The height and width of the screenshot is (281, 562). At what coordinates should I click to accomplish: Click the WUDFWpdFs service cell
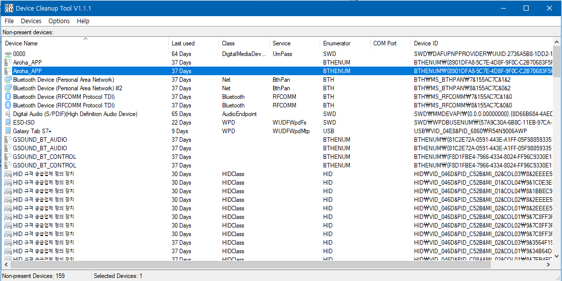289,123
